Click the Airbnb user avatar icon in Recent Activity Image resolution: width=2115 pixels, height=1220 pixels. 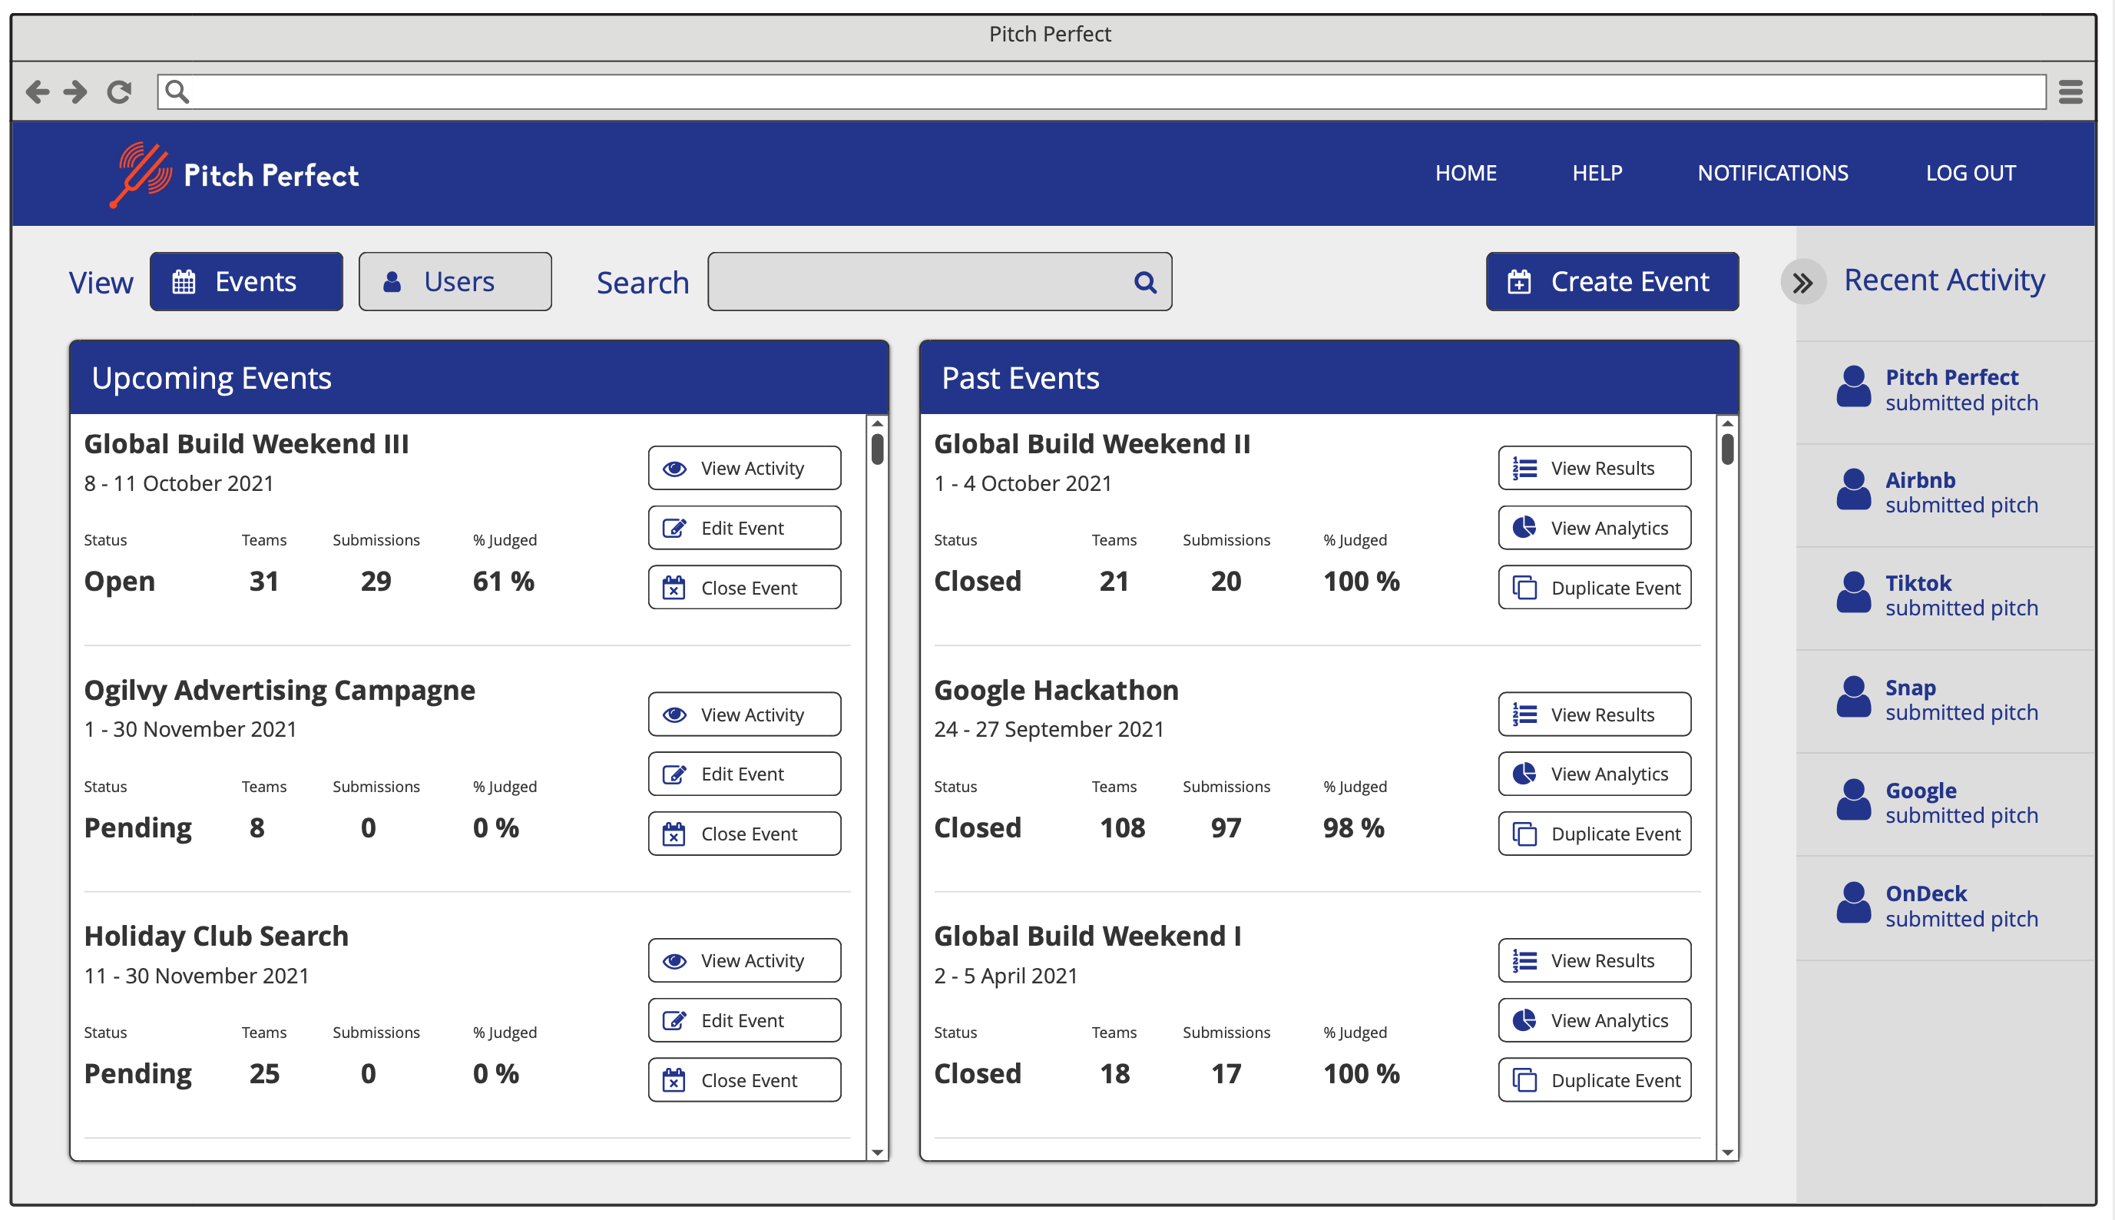click(x=1853, y=491)
